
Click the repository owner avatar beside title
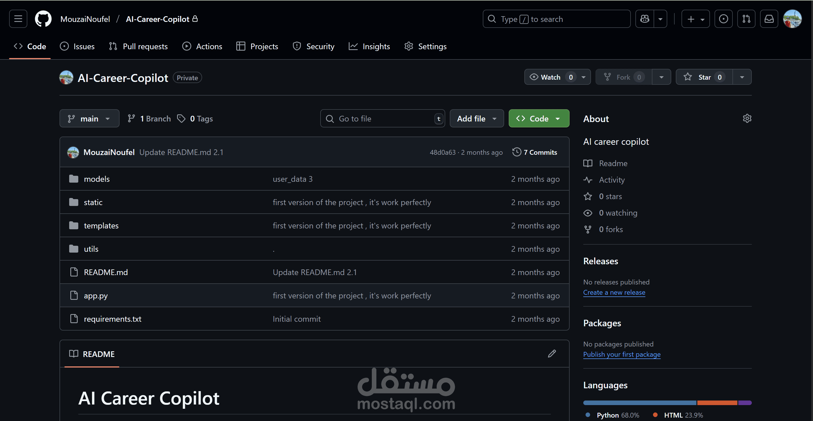pyautogui.click(x=66, y=78)
